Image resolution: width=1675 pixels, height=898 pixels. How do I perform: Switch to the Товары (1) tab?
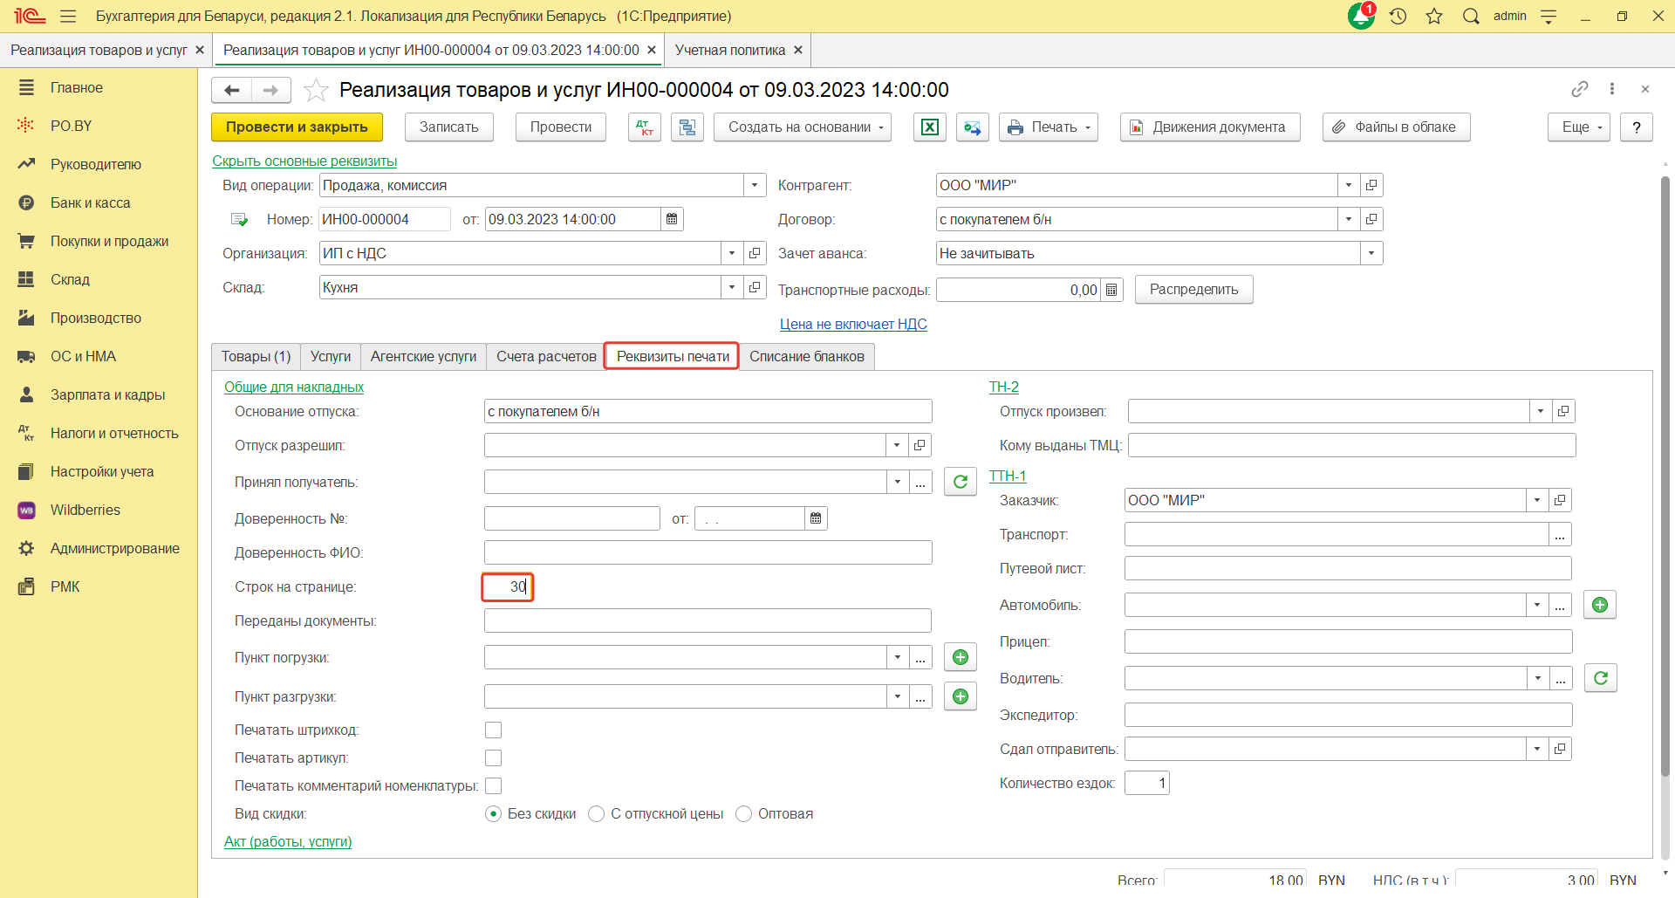tap(256, 356)
